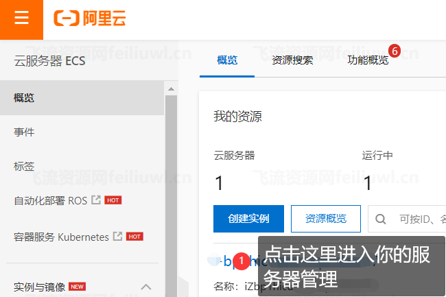
Task: Focus the 可按ID search input field
Action: [x=407, y=219]
